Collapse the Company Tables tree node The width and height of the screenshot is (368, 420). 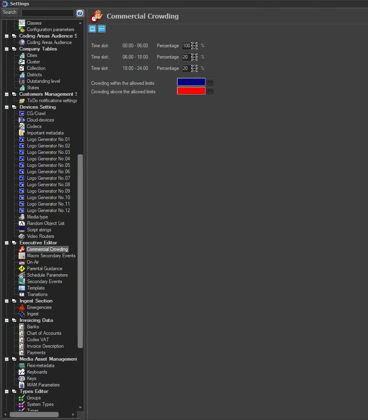pyautogui.click(x=7, y=49)
